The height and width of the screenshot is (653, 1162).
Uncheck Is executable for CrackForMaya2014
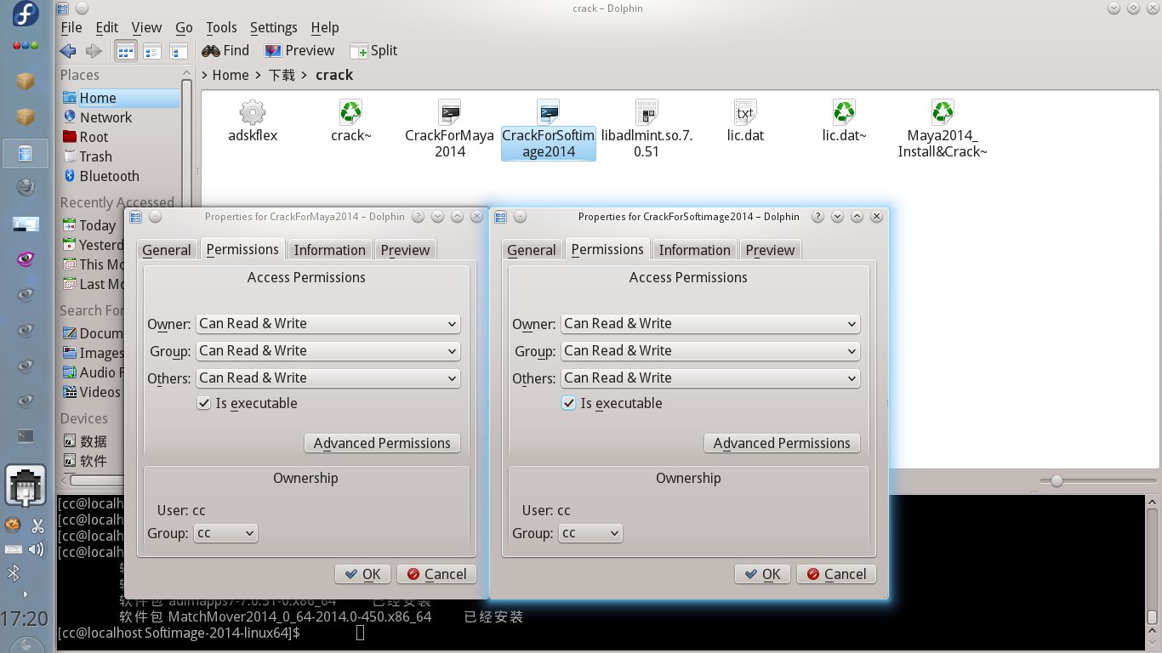[204, 403]
